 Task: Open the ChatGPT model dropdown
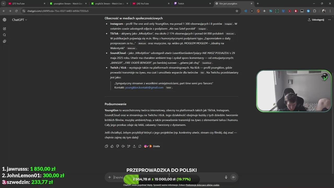19,20
